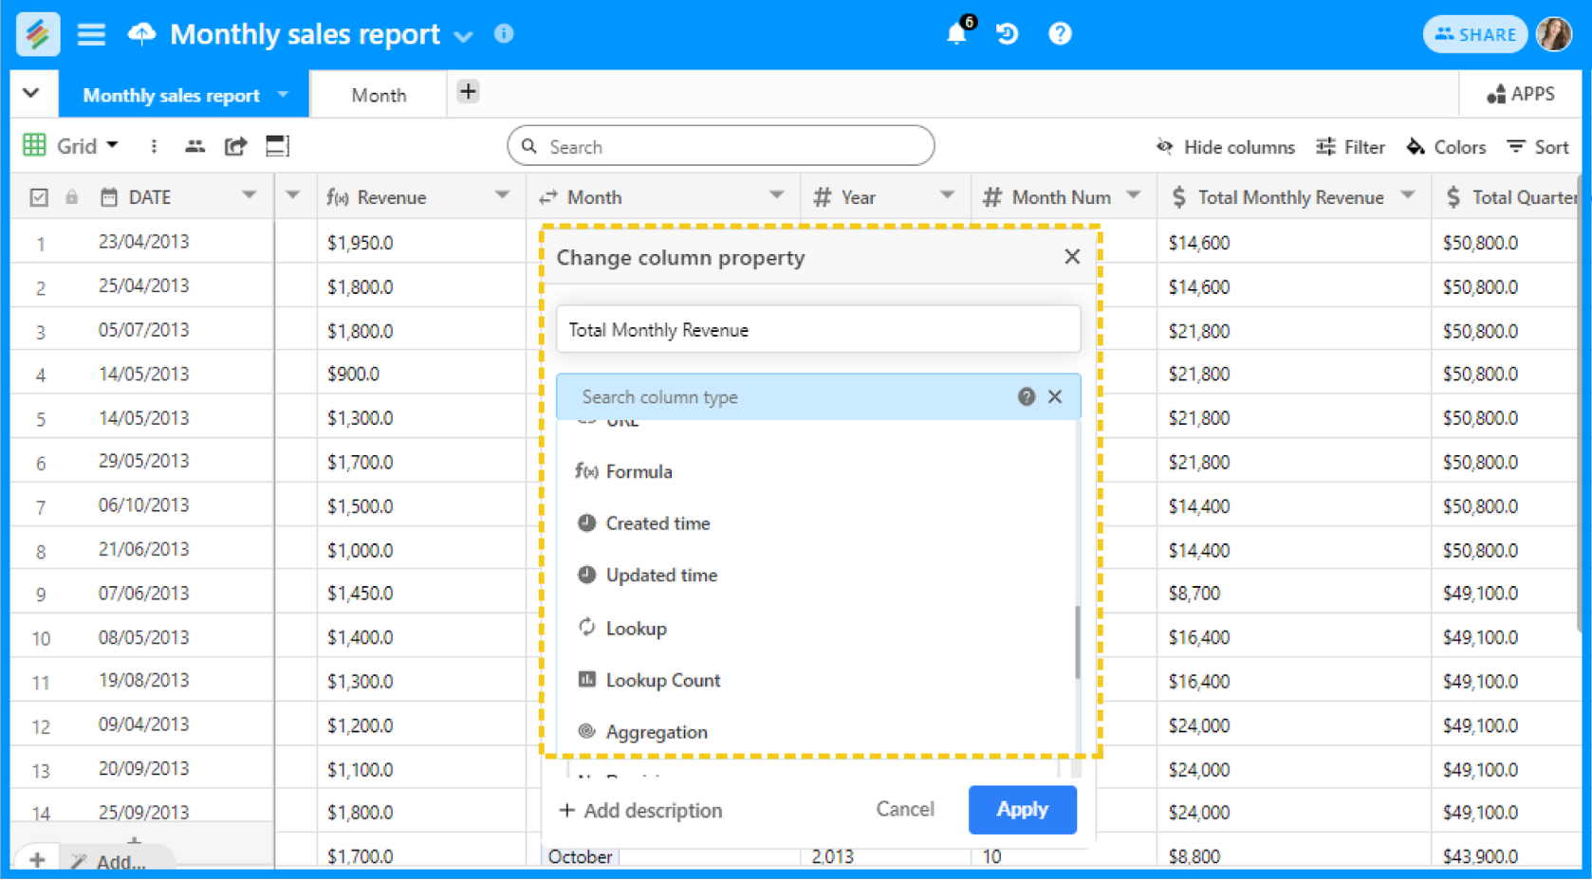Viewport: 1592px width, 880px height.
Task: Open the collaborators icon near Grid
Action: [194, 145]
